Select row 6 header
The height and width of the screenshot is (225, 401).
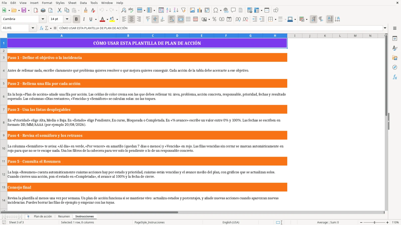pos(4,96)
